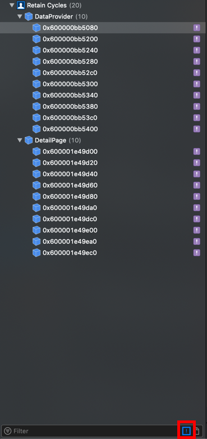This screenshot has height=439, width=207.
Task: Select instance 0x600000bb5080
Action: coord(103,28)
